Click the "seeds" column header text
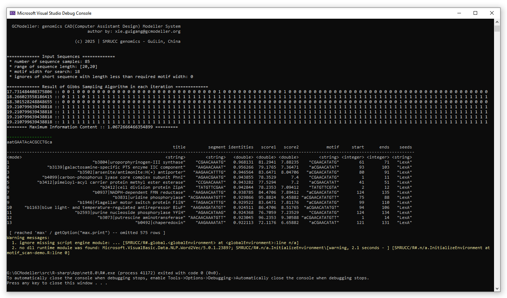Viewport: 507px width, 298px height. [x=406, y=147]
